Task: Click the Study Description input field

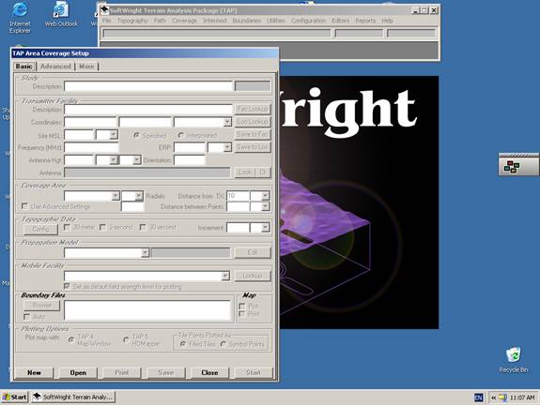Action: coord(148,86)
